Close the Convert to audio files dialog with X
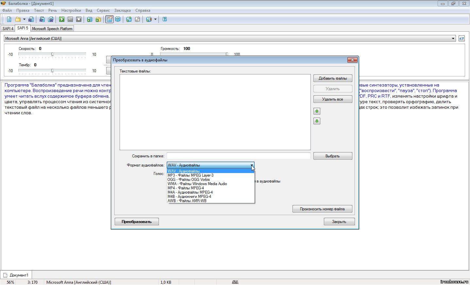Image resolution: width=470 pixels, height=285 pixels. pos(352,60)
